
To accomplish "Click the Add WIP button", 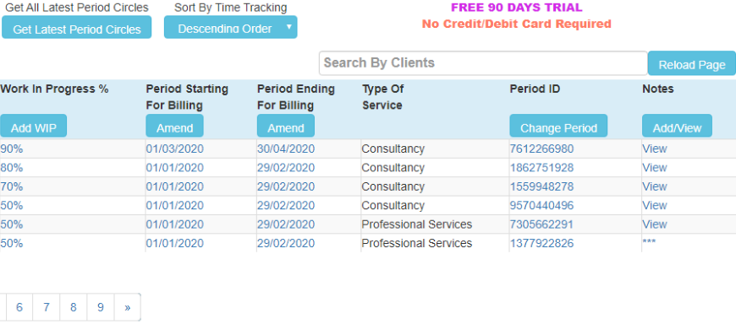I will point(33,126).
